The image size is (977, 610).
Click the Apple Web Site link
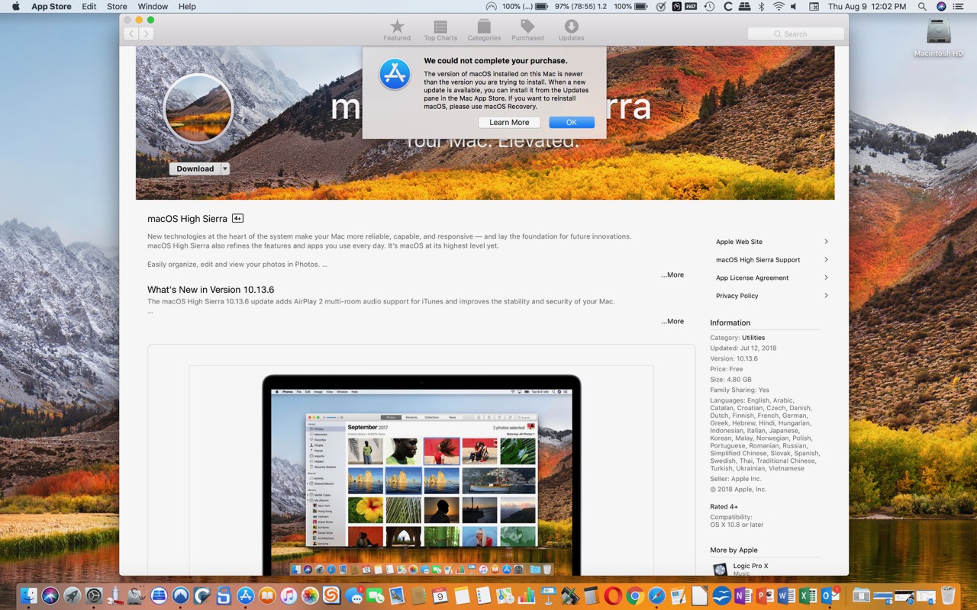pos(739,242)
